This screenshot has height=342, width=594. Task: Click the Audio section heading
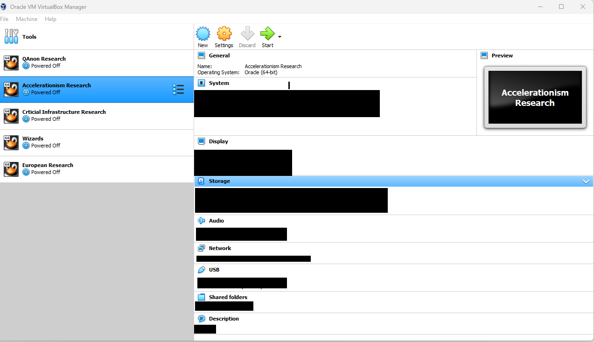point(217,221)
